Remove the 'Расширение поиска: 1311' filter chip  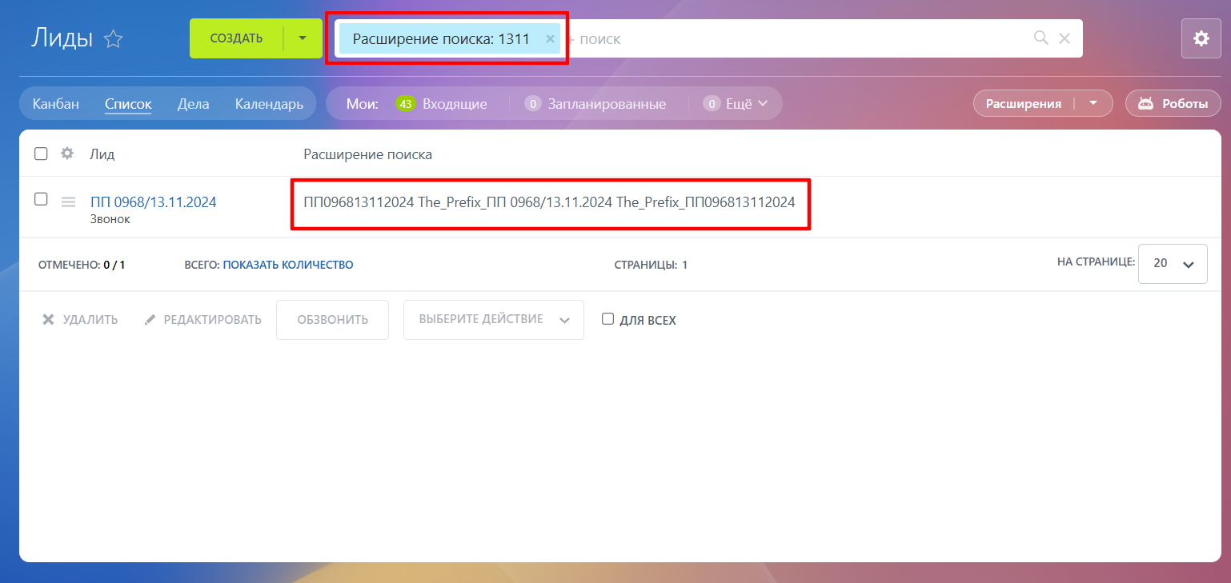(550, 38)
